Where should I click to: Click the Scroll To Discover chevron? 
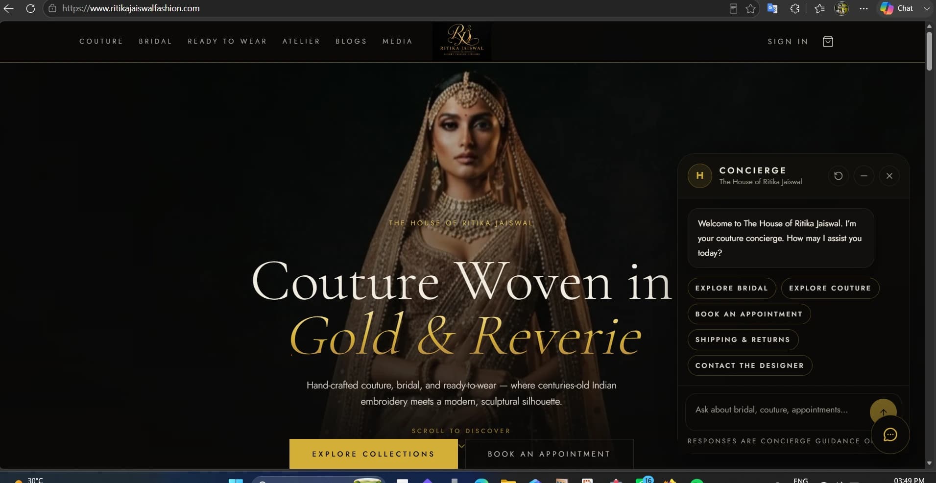461,446
